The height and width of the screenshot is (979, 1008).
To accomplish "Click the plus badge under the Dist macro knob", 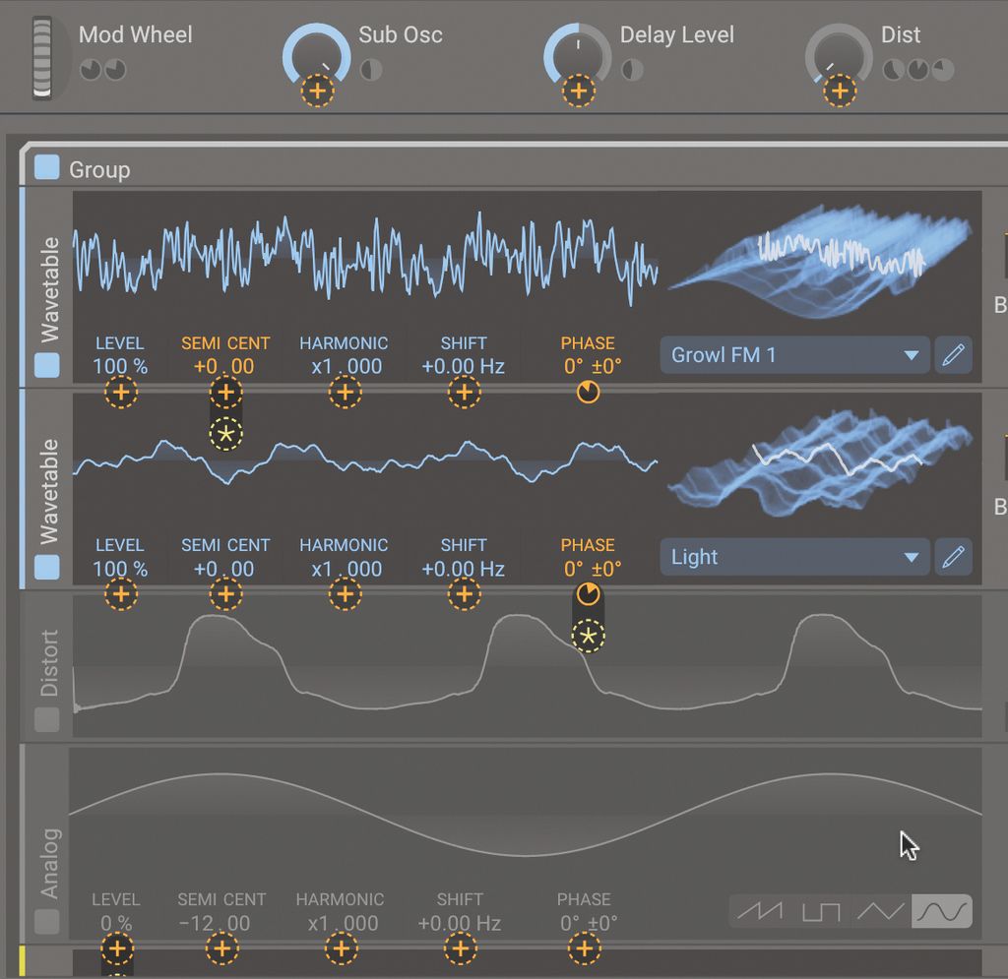I will pos(839,91).
